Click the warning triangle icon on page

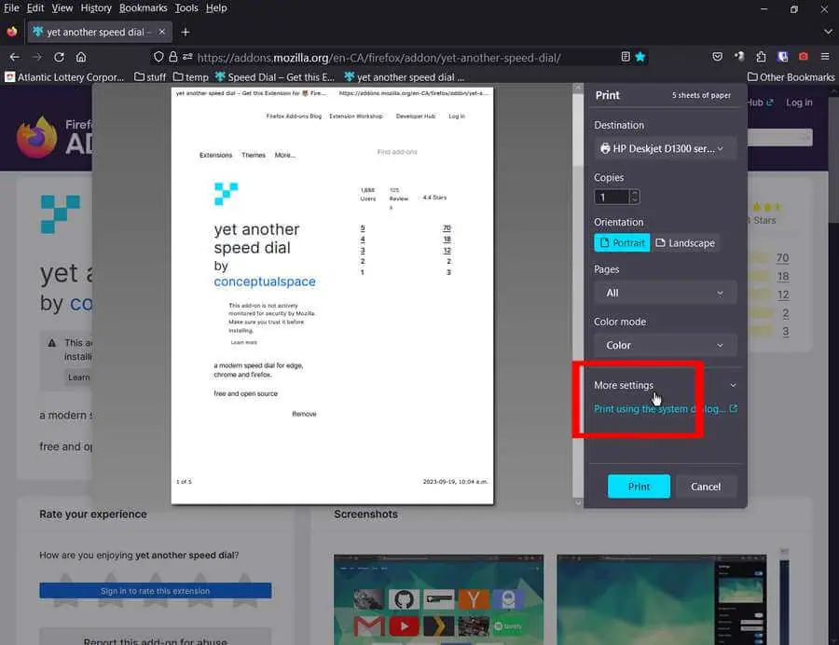point(52,343)
